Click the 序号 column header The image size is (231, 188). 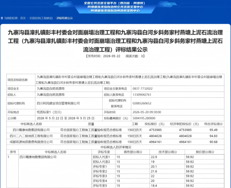tap(13, 152)
